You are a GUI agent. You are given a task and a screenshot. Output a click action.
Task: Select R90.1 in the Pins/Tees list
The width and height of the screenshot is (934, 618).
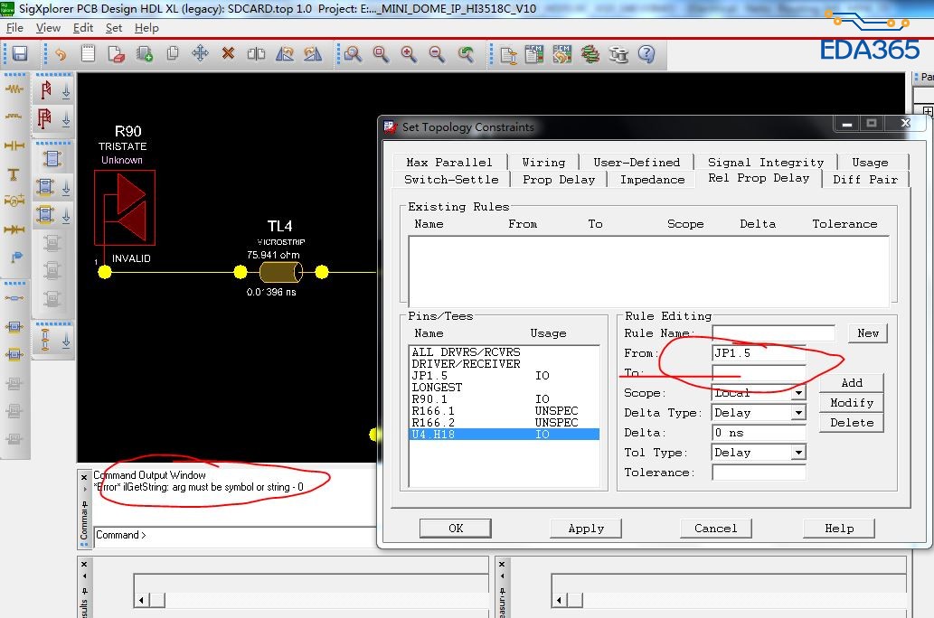tap(429, 398)
